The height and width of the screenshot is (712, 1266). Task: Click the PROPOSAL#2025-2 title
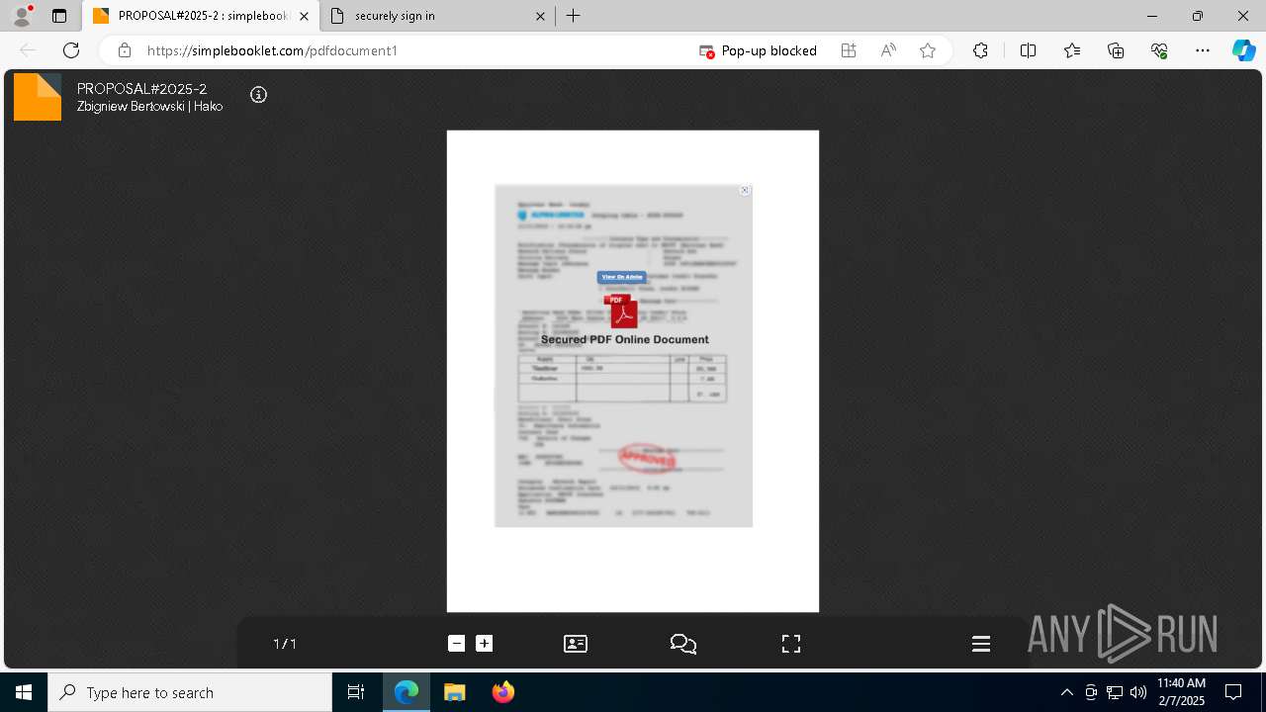(141, 89)
